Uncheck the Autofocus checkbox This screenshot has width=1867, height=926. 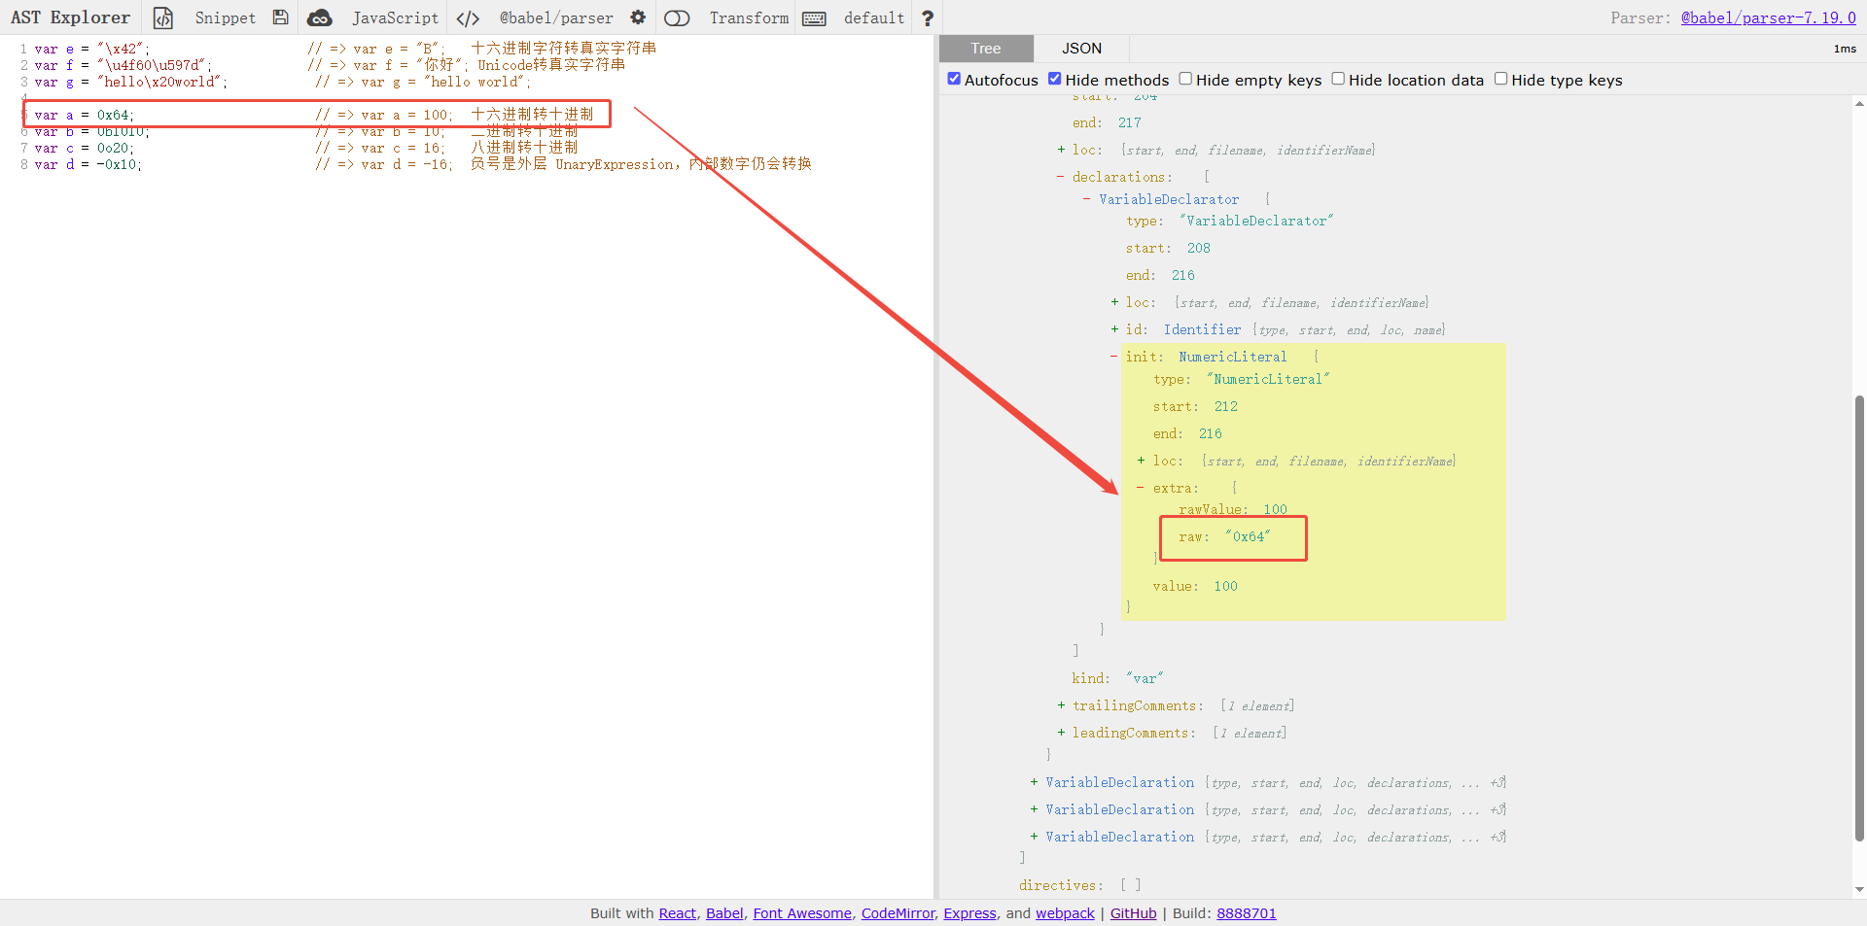click(x=954, y=79)
